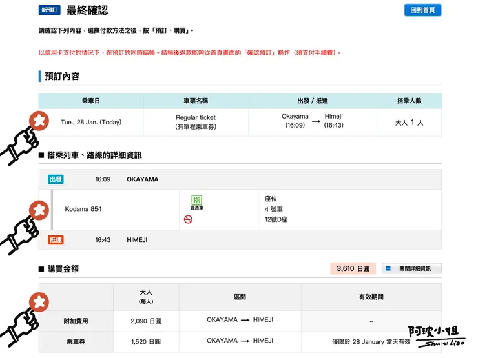This screenshot has height=358, width=478.
Task: Click the 附加費用 row label
Action: [76, 321]
